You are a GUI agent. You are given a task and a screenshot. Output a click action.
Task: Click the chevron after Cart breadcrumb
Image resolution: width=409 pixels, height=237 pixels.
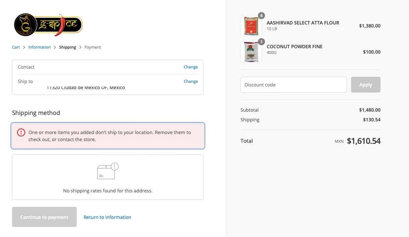pos(24,47)
